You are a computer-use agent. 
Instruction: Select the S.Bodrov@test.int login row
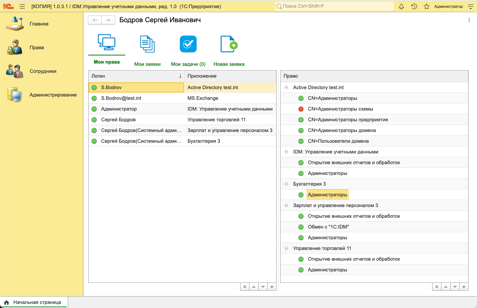click(121, 98)
